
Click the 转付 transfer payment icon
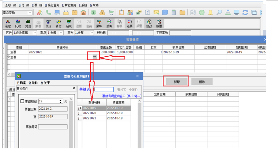[58, 24]
